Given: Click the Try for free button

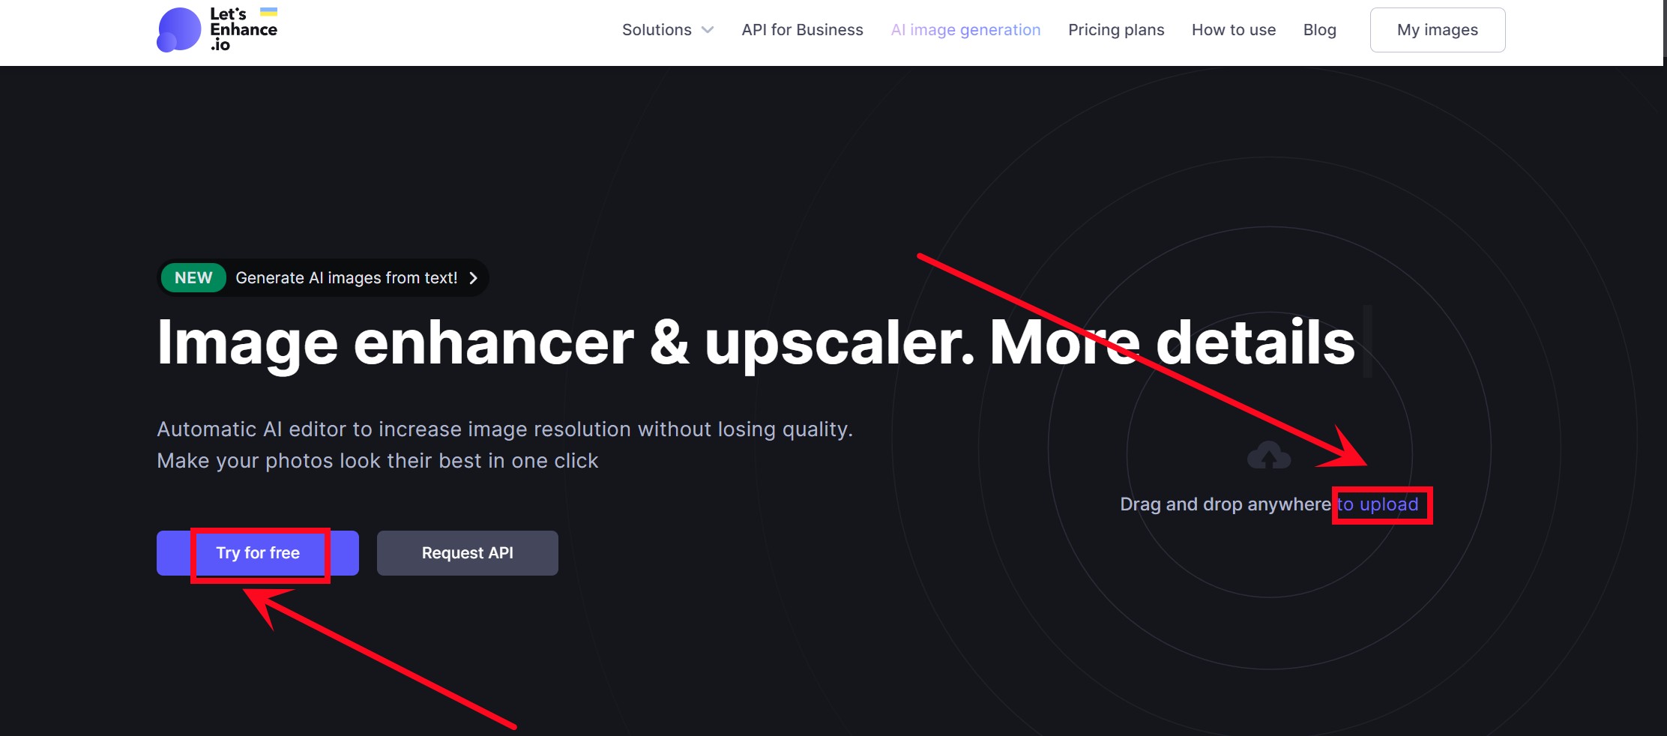Looking at the screenshot, I should pyautogui.click(x=258, y=553).
